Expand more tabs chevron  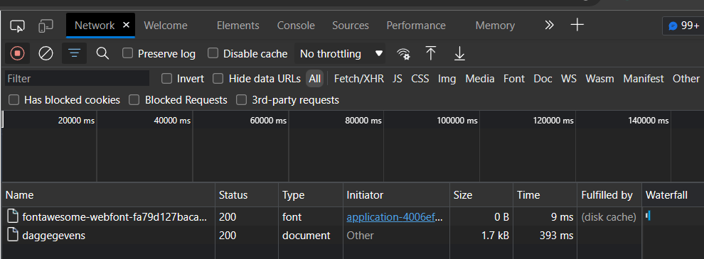(x=549, y=25)
